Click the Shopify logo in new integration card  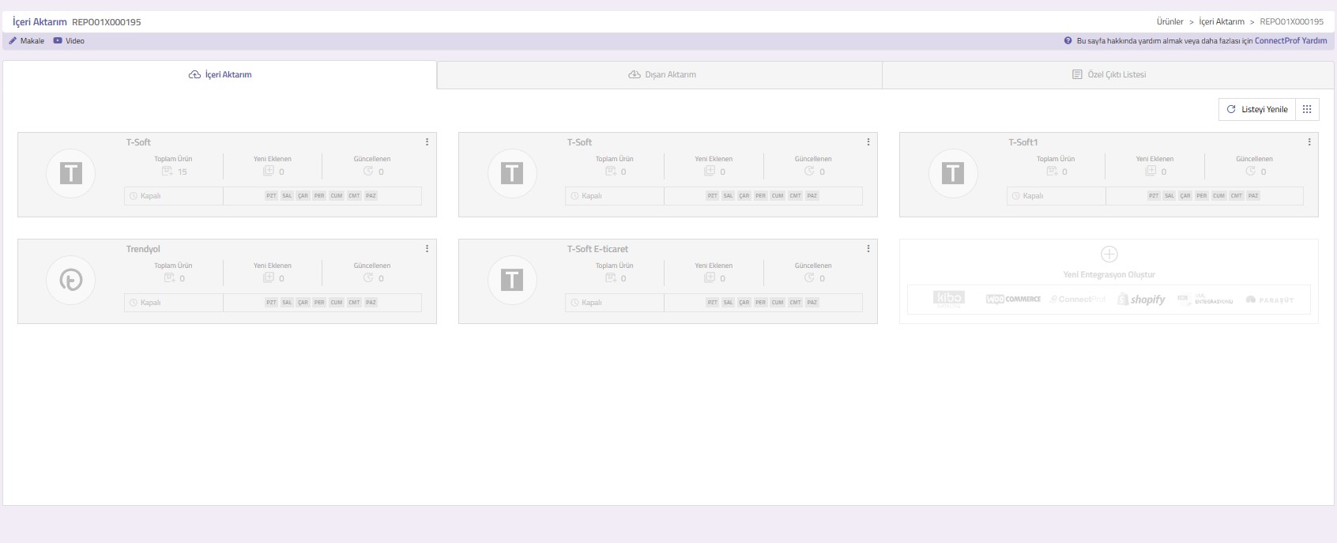(x=1141, y=300)
